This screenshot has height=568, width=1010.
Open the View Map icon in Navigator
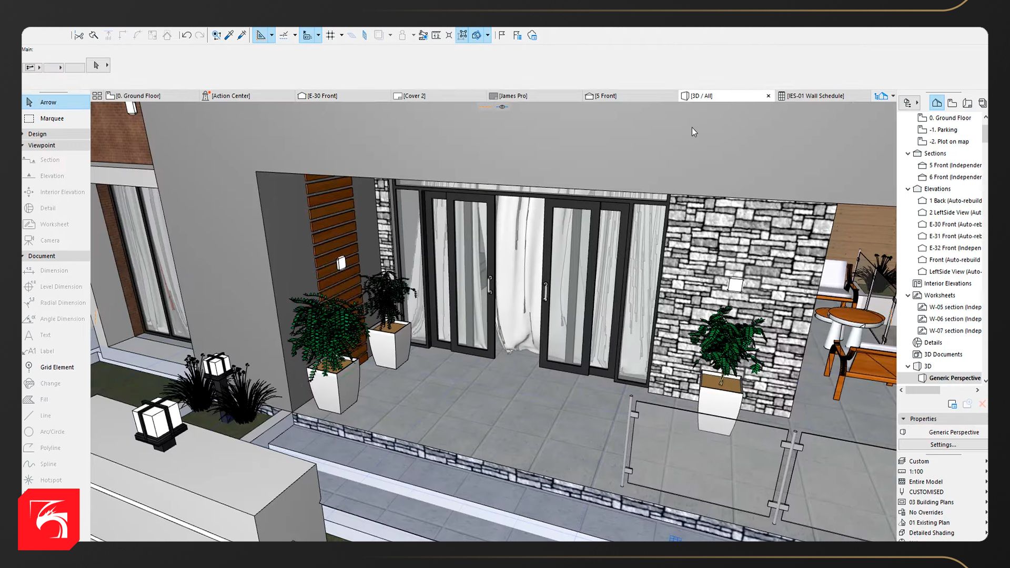point(952,103)
